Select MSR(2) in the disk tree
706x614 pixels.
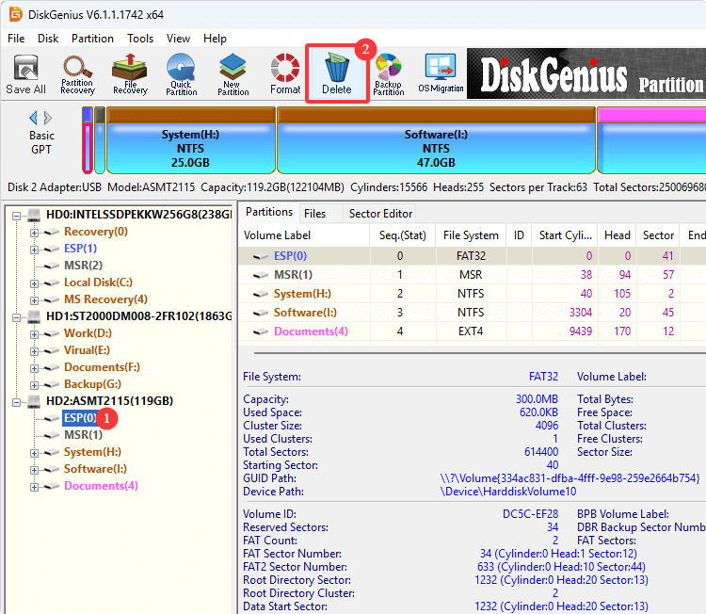[x=83, y=266]
